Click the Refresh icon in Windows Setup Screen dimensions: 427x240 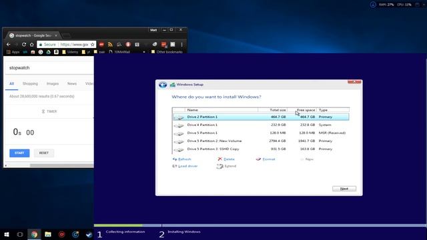[175, 159]
